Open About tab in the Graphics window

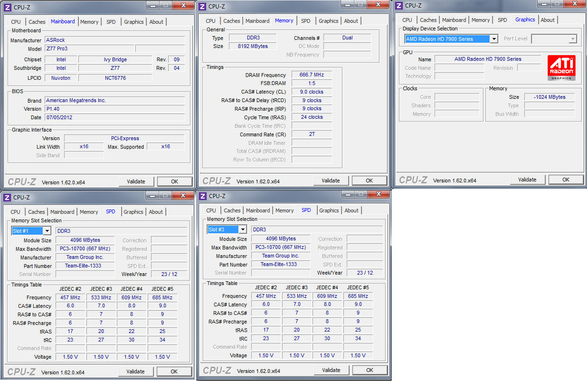coord(548,20)
